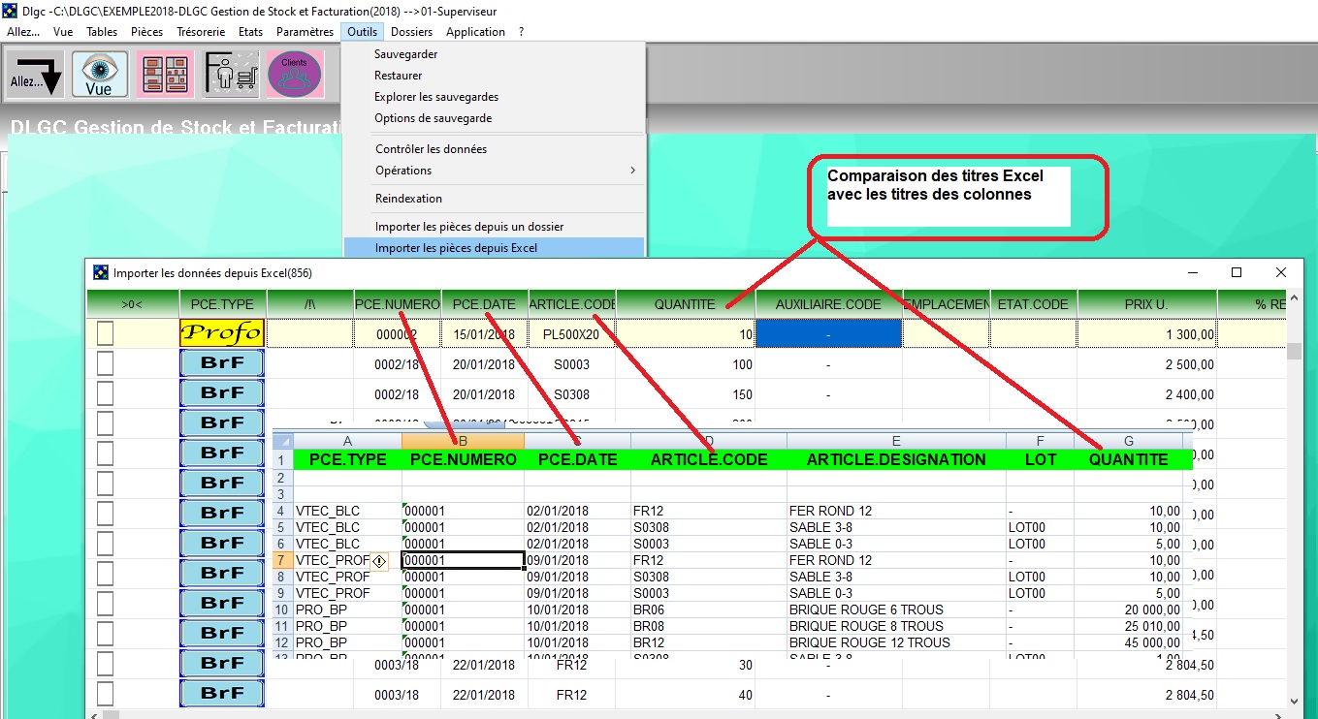Open the stock shelves toolbar icon
Viewport: 1318px width, 719px height.
(165, 75)
